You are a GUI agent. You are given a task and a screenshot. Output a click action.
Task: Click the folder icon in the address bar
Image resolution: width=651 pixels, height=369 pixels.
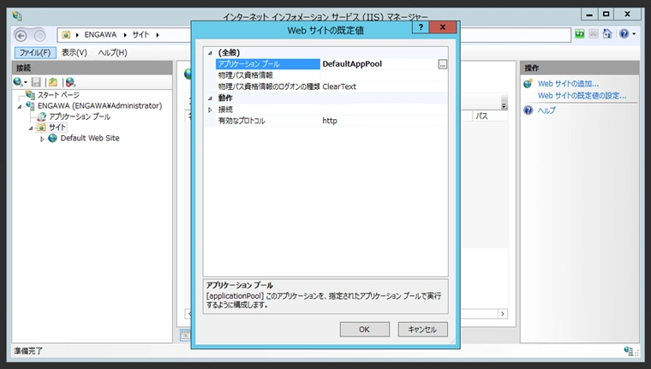(66, 35)
